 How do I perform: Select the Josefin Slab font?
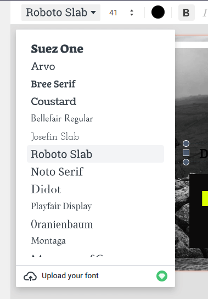point(55,136)
